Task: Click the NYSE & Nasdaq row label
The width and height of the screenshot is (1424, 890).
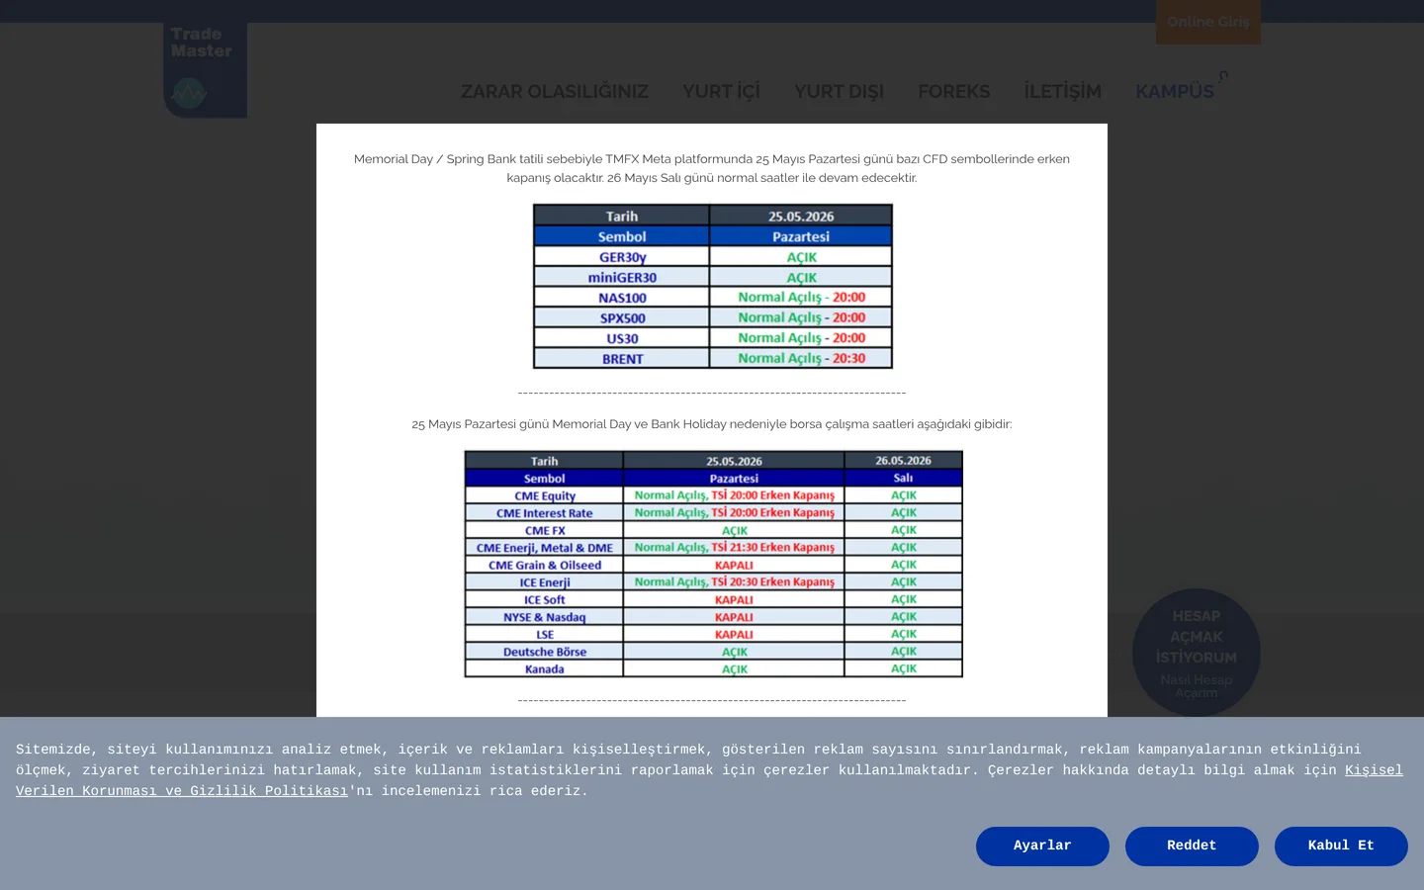Action: (544, 617)
